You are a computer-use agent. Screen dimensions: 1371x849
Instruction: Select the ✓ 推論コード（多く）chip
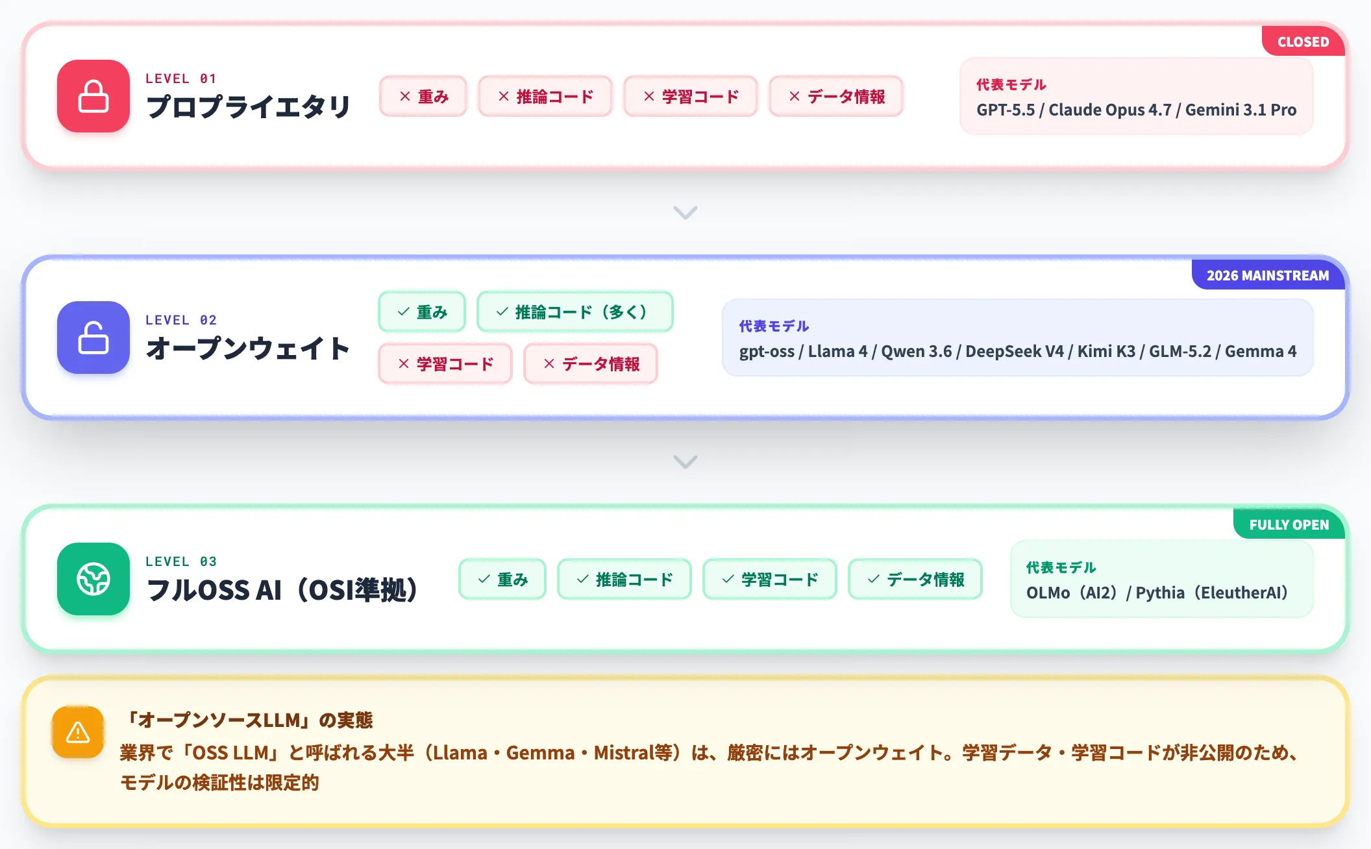coord(575,312)
